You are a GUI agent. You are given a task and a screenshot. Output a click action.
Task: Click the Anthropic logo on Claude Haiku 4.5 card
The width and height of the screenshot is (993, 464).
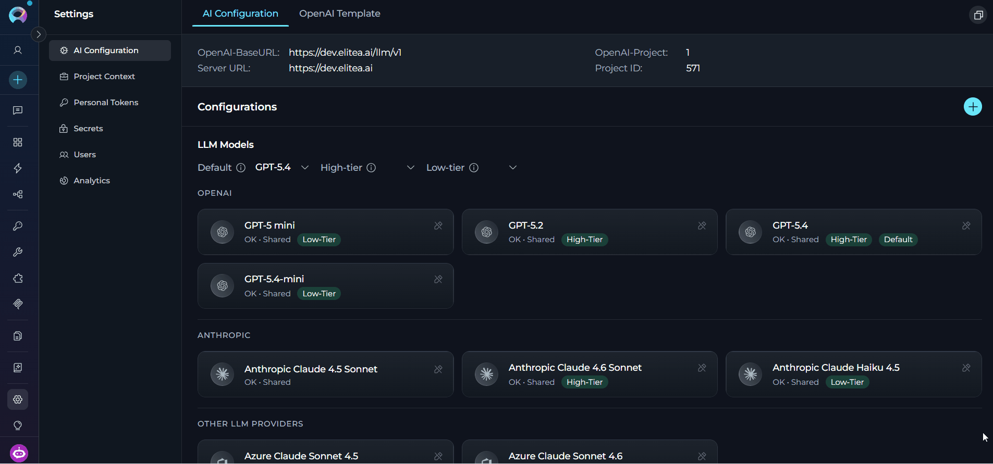pyautogui.click(x=751, y=374)
